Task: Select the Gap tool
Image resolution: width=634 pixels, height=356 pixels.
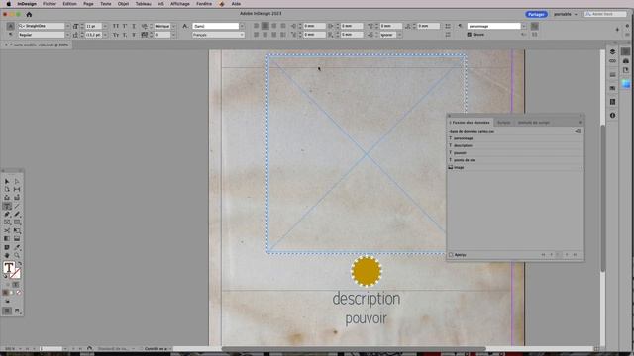Action: tap(17, 189)
